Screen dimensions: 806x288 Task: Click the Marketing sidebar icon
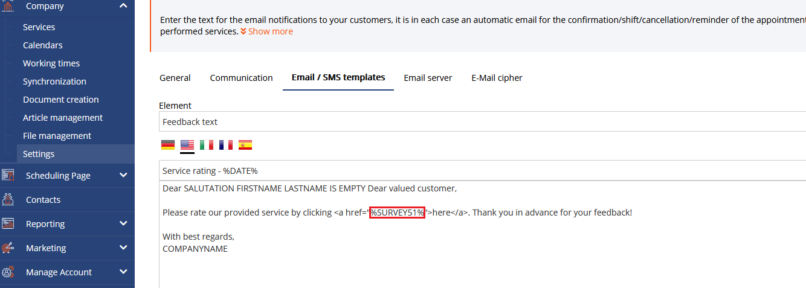(8, 248)
